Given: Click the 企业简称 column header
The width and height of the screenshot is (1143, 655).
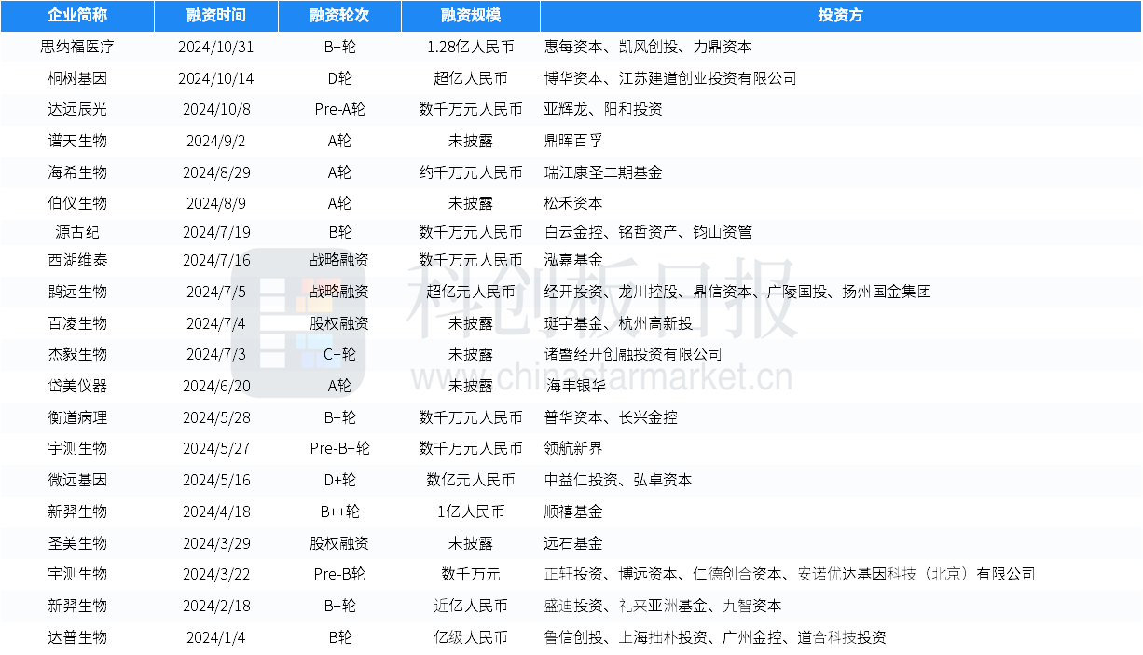Looking at the screenshot, I should (77, 16).
